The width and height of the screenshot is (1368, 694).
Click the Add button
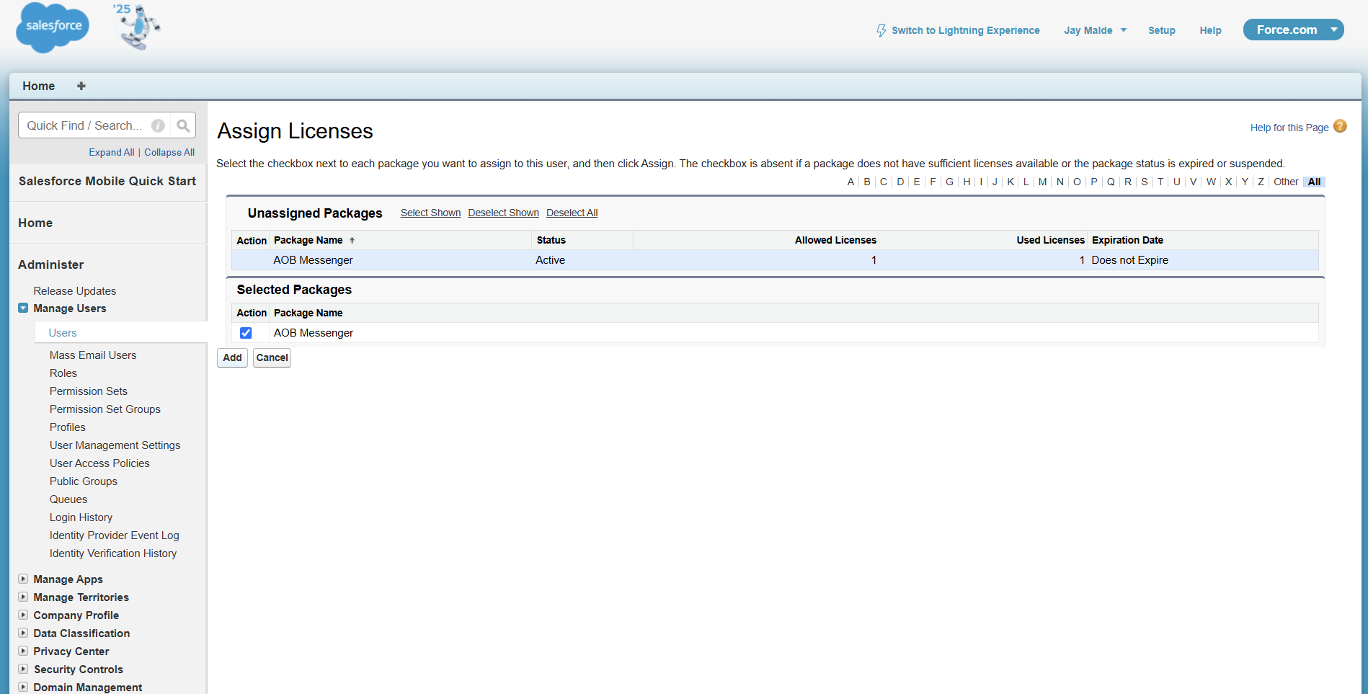coord(232,357)
